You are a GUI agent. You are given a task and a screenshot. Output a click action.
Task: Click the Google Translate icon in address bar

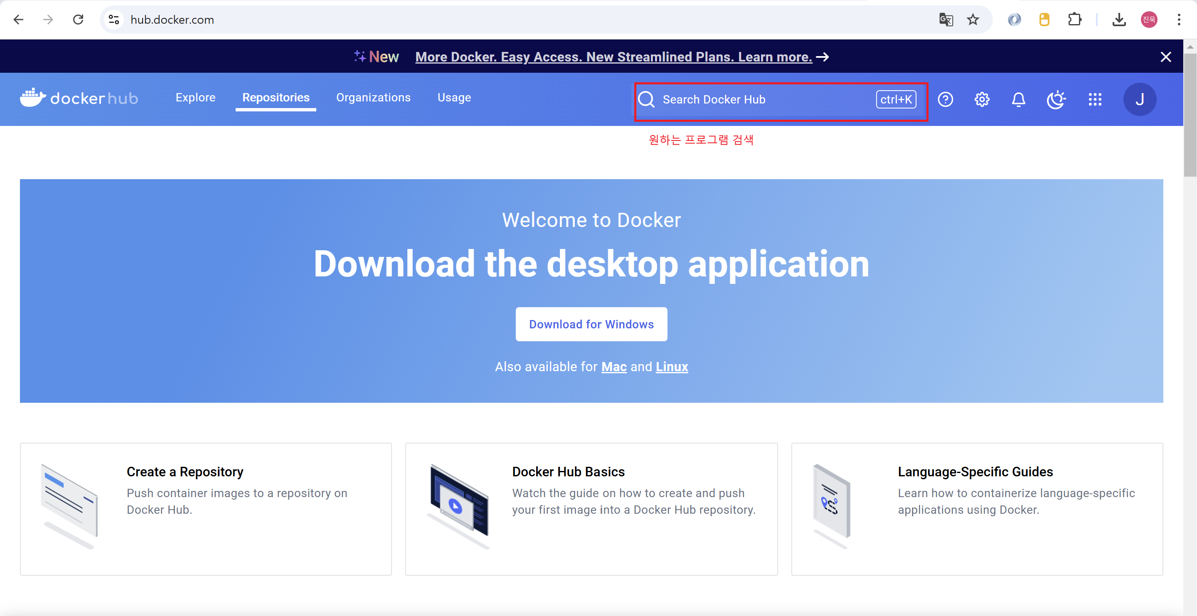pyautogui.click(x=946, y=20)
